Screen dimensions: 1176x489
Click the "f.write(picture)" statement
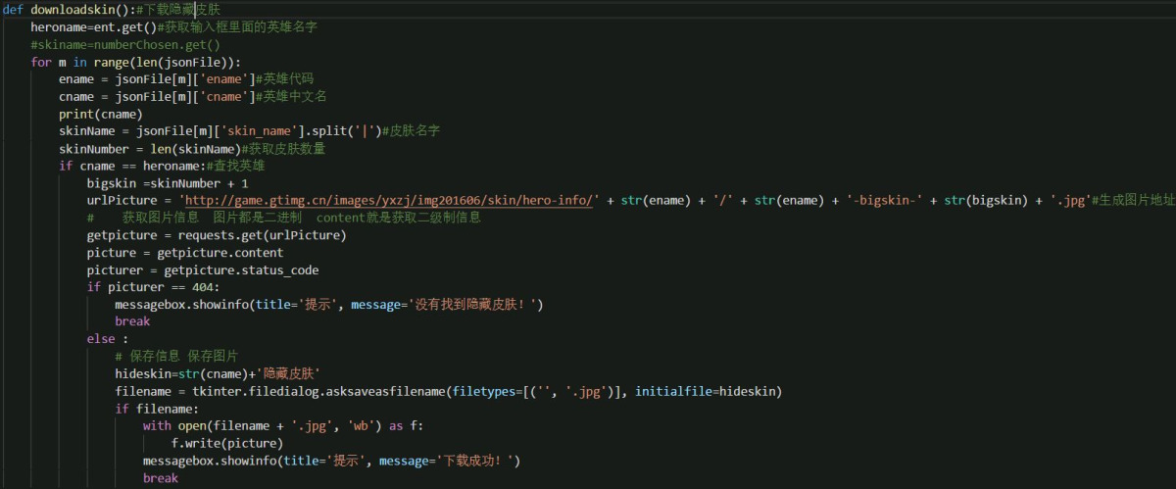pyautogui.click(x=227, y=445)
